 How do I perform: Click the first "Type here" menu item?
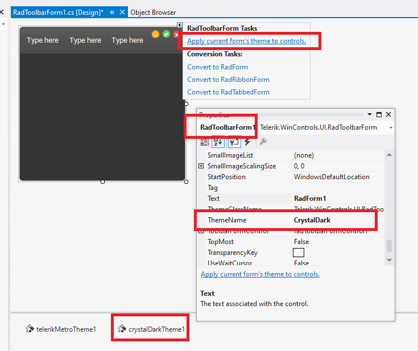point(43,40)
